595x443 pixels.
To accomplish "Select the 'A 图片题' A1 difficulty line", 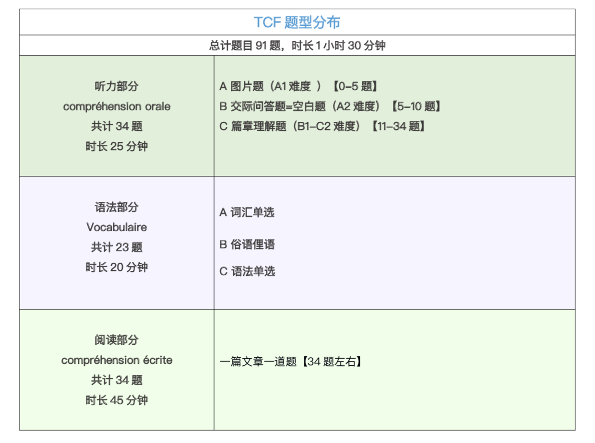I will point(298,86).
